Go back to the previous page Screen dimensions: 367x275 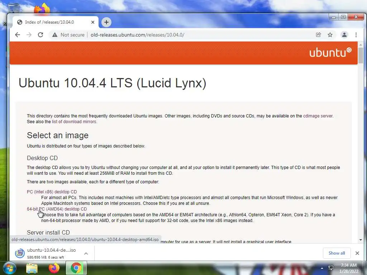[18, 35]
